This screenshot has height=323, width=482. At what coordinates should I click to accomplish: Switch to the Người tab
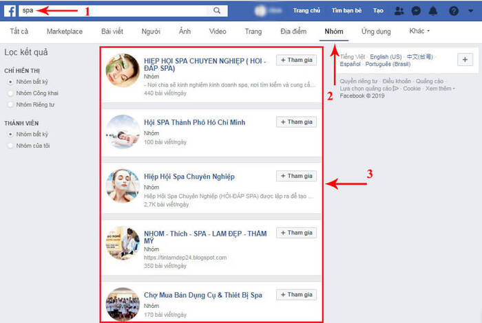(x=151, y=32)
